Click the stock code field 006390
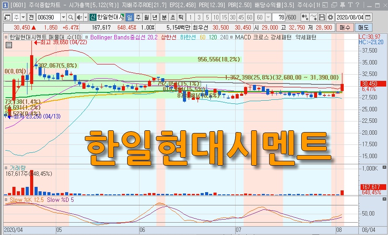The width and height of the screenshot is (388, 235). click(49, 17)
